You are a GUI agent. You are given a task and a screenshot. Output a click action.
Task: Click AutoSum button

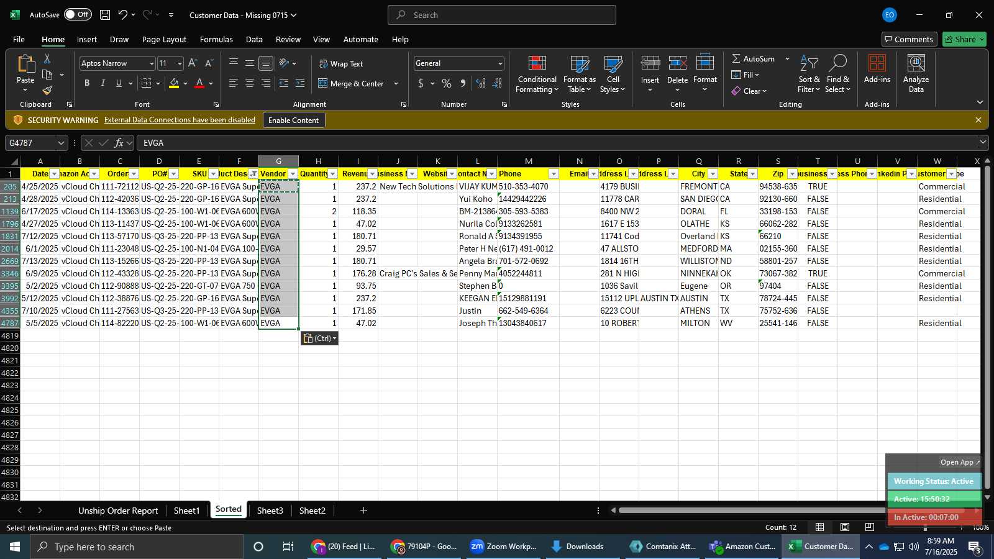click(754, 58)
